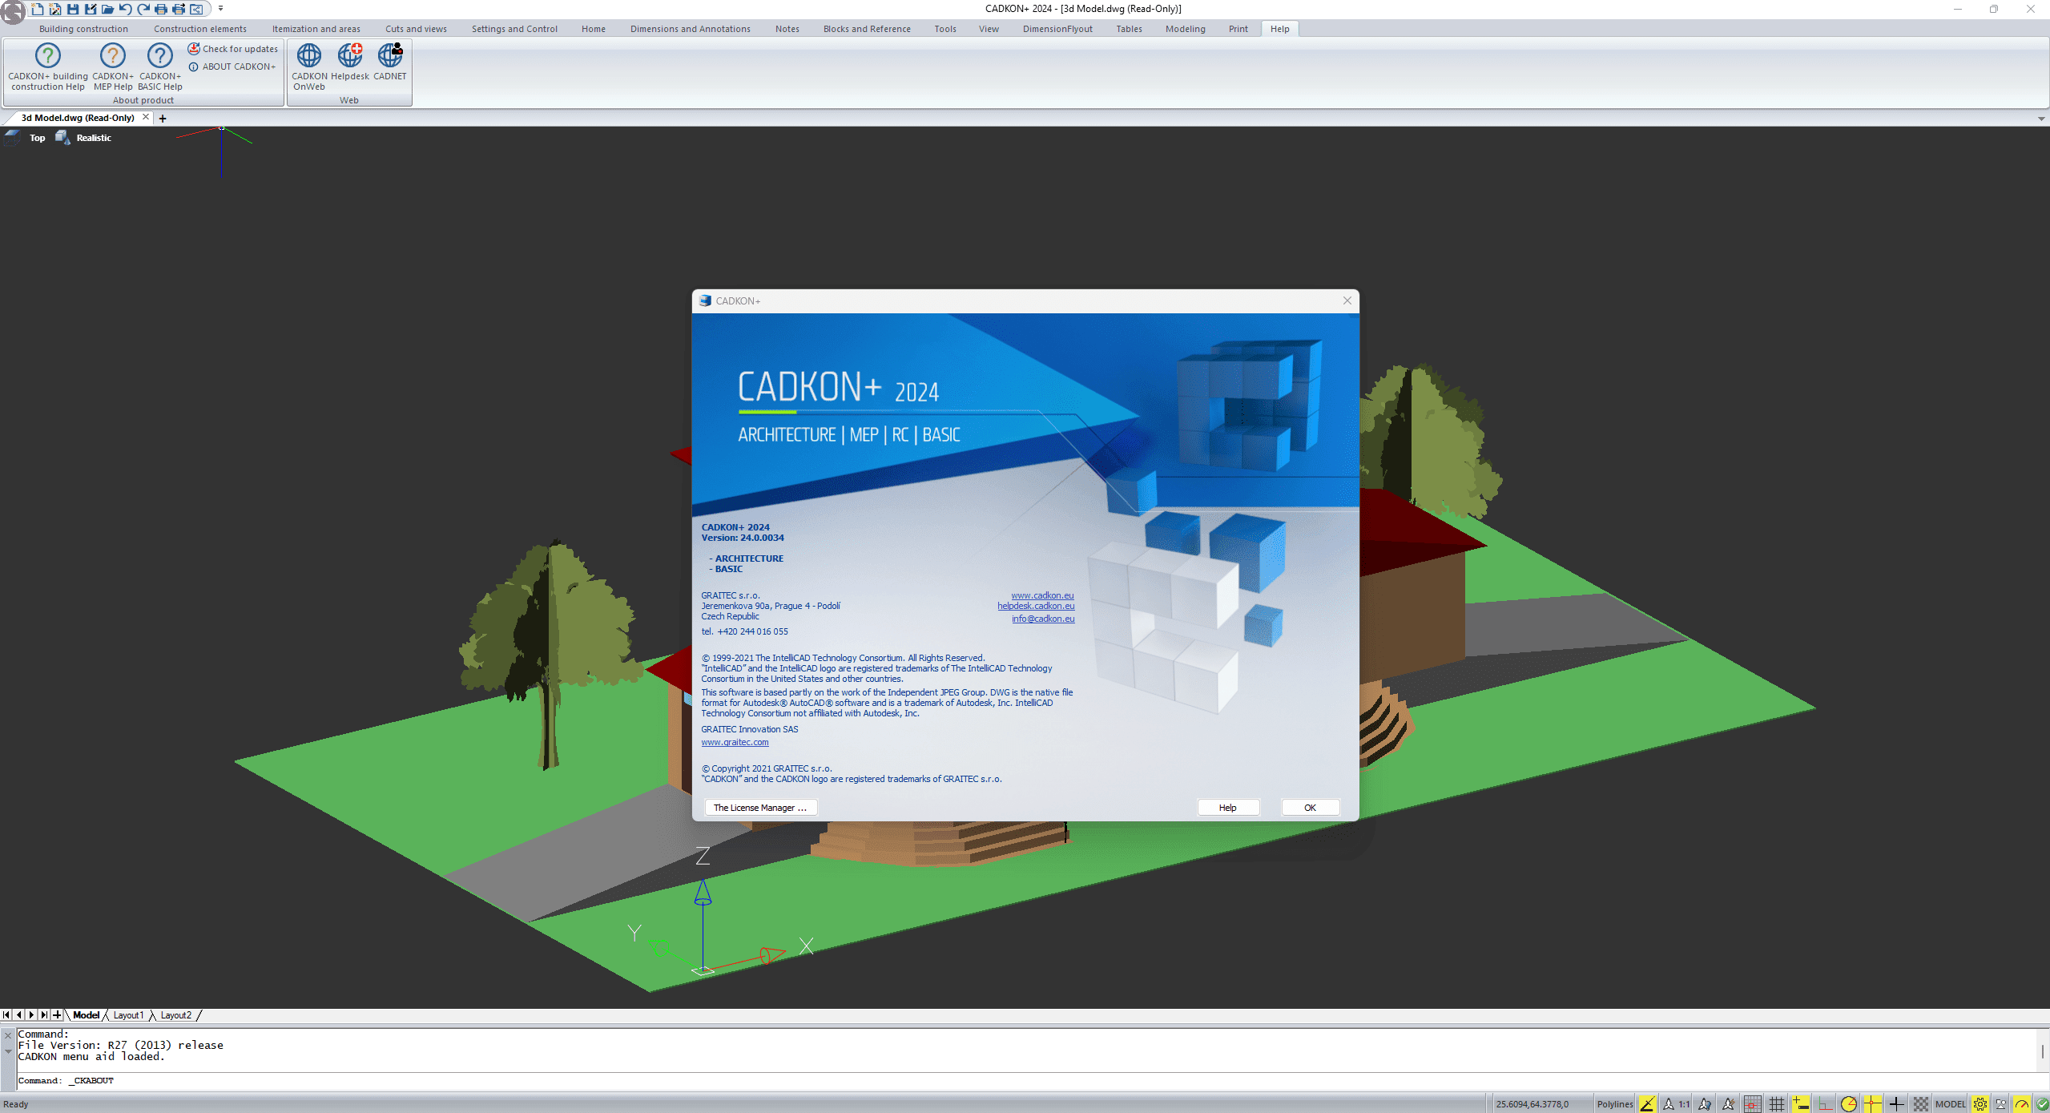
Task: Open the View menu in ribbon
Action: 985,29
